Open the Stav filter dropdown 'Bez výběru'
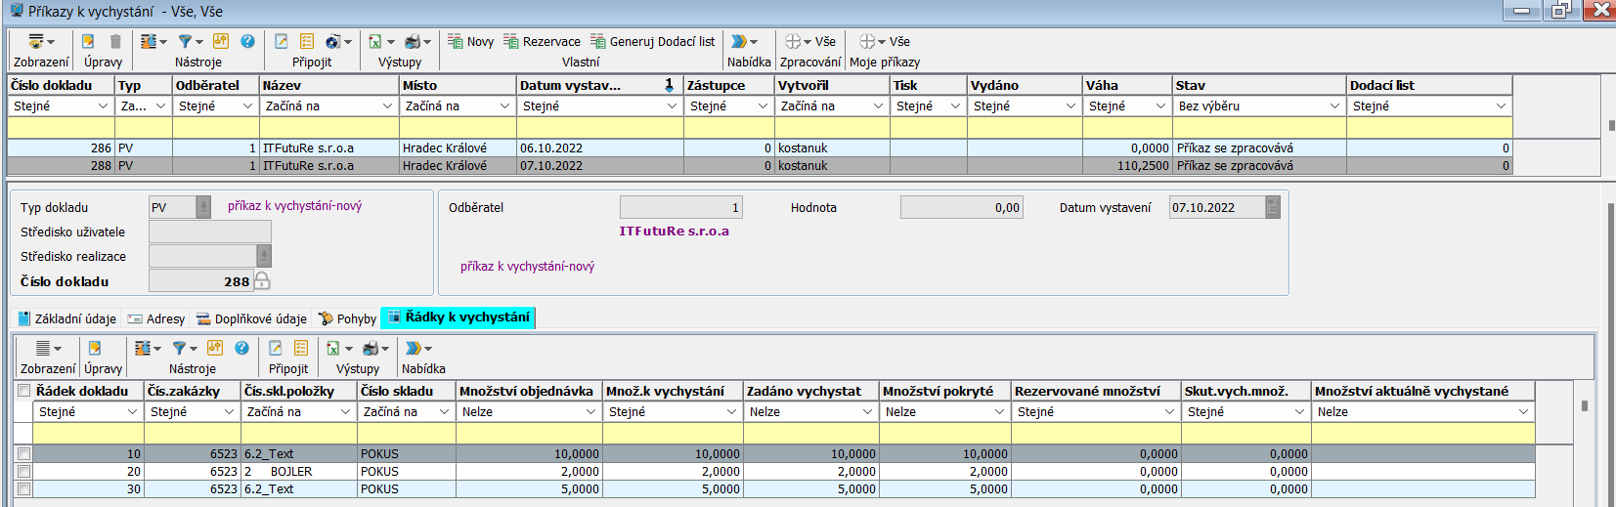This screenshot has width=1616, height=507. click(1333, 106)
